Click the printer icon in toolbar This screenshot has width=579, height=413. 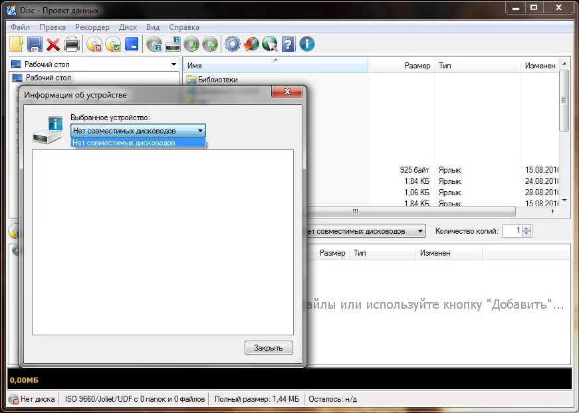click(x=72, y=44)
